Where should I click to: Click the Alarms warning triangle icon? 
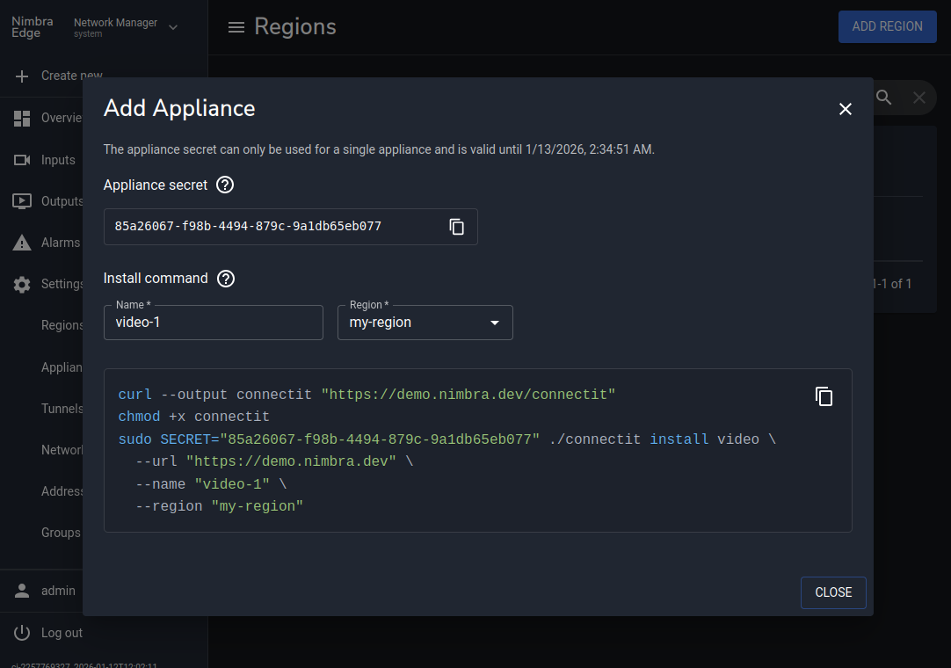coord(22,243)
